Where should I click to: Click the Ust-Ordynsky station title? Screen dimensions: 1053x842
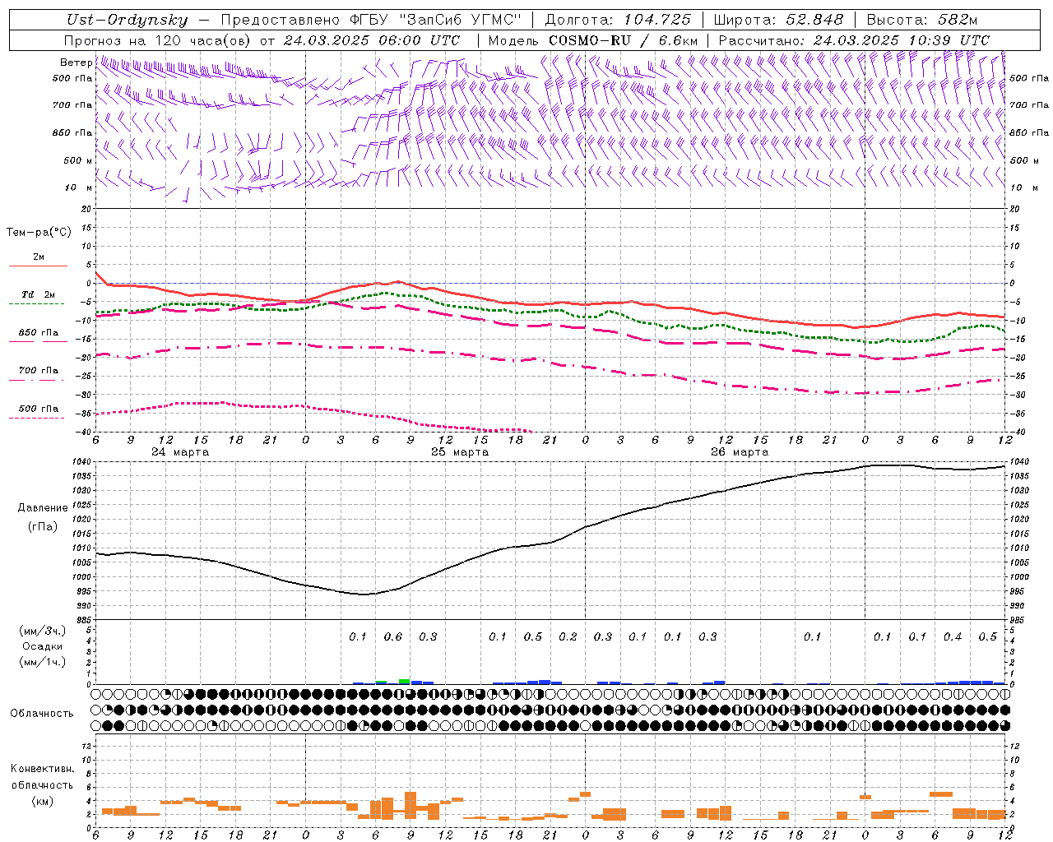(x=128, y=20)
